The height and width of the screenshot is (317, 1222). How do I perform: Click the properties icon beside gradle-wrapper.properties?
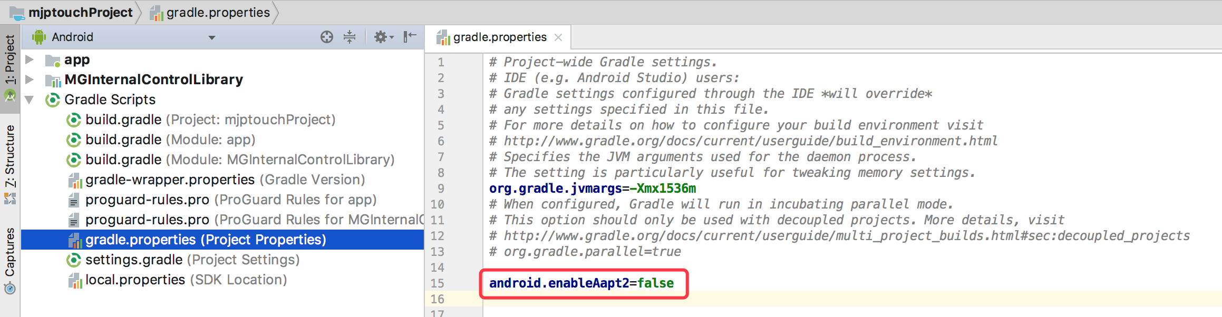(x=75, y=180)
